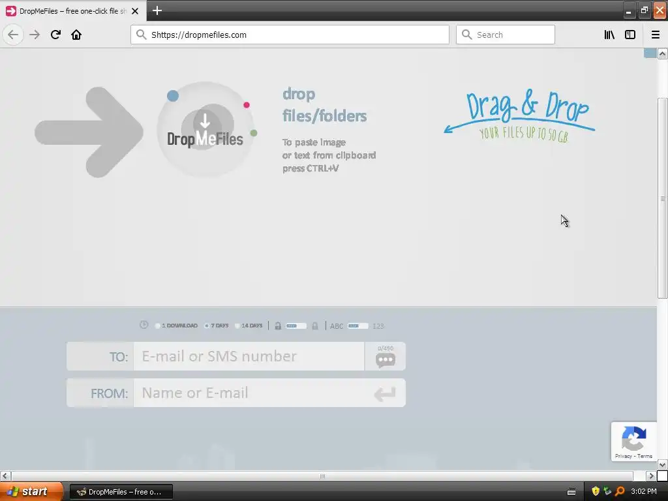
Task: Click the reCAPTCHA badge logo
Action: click(x=634, y=438)
